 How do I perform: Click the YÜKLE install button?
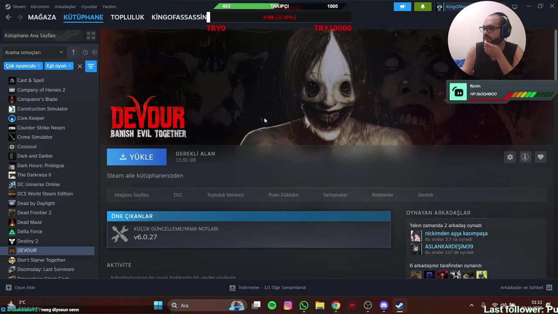tap(136, 157)
